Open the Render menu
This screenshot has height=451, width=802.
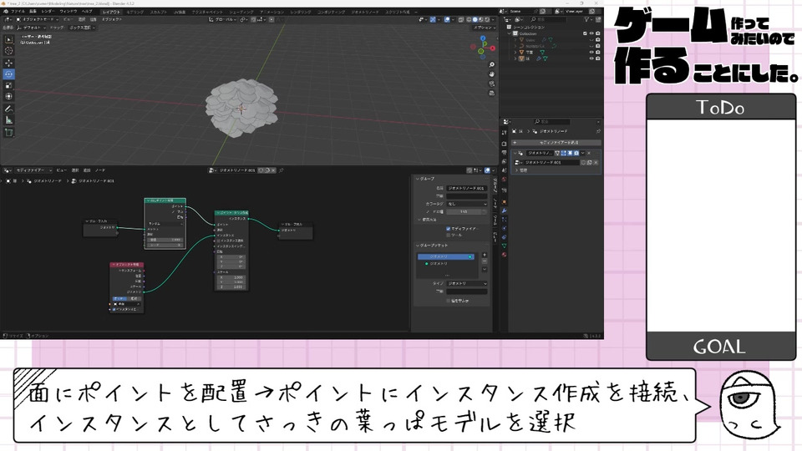pos(48,11)
